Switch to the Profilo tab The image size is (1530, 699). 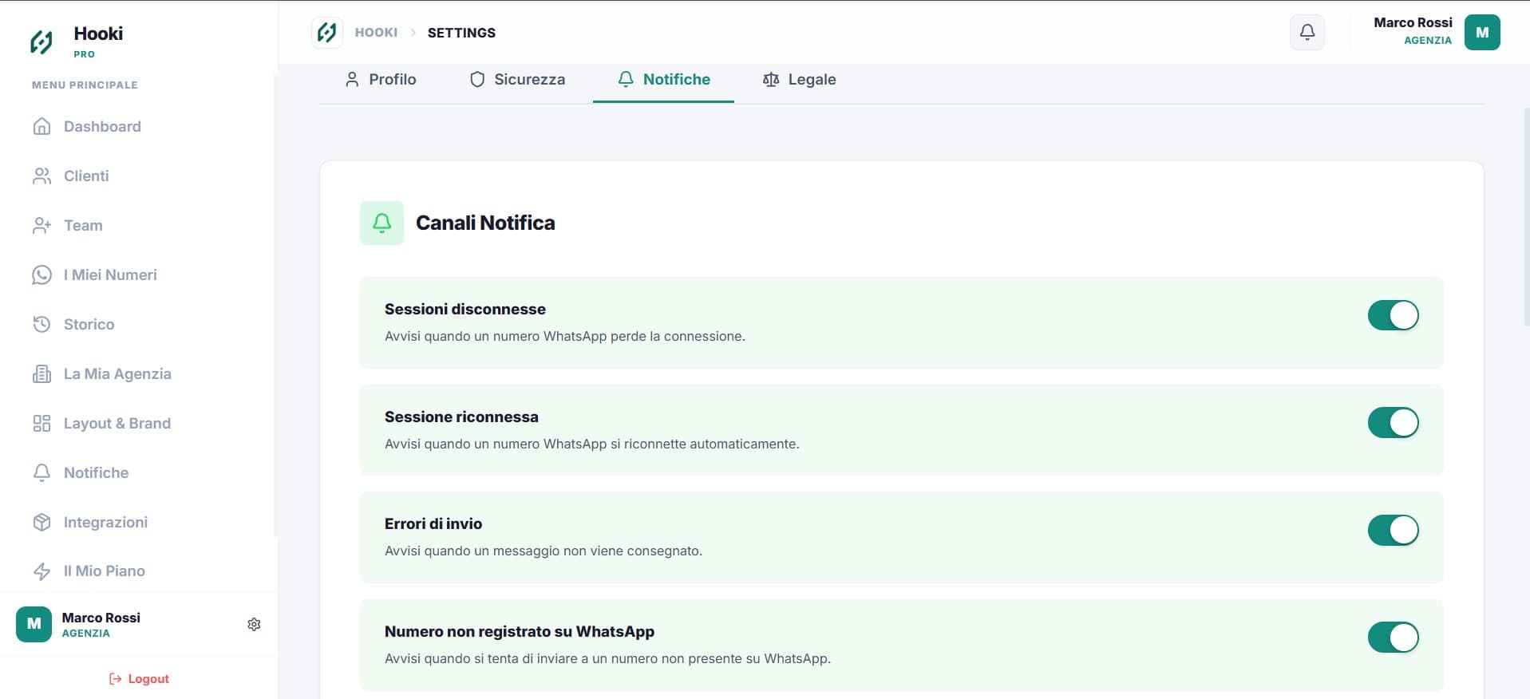pos(381,79)
